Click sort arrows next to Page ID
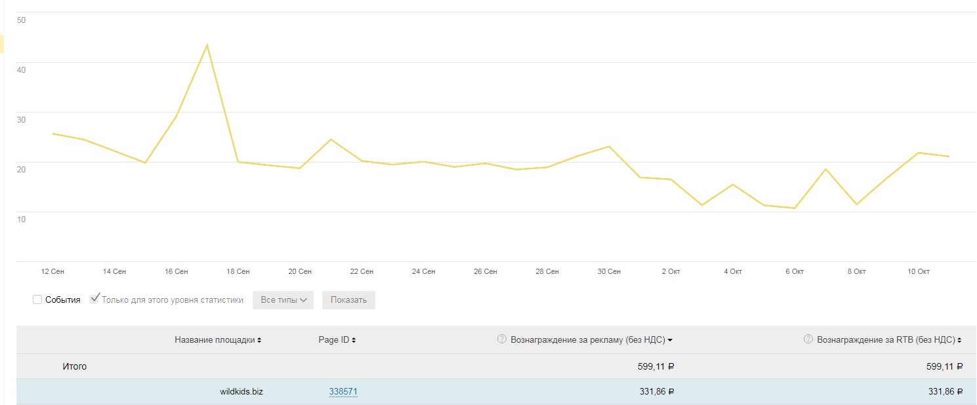 [354, 340]
